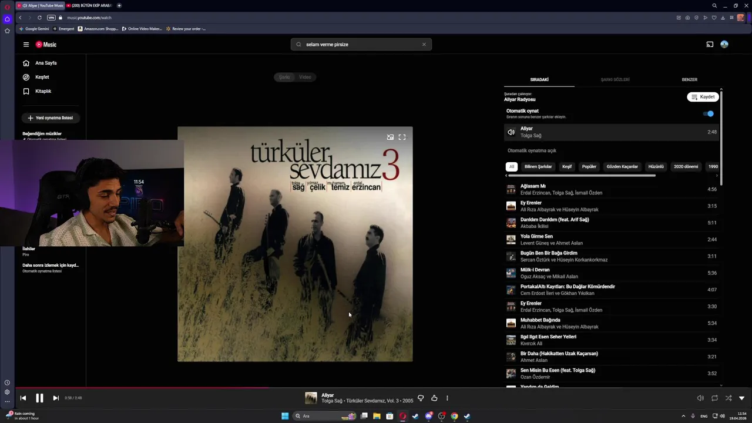This screenshot has height=423, width=752.
Task: Click the currently playing Aliyar queue row
Action: 611,132
